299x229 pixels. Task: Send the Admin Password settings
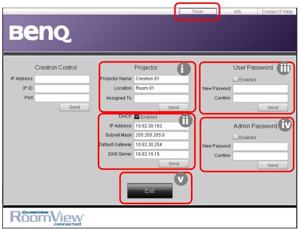coord(273,165)
